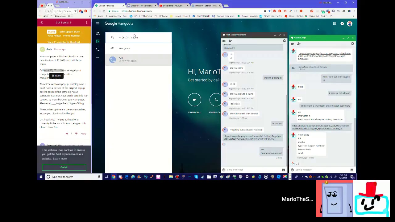Click the message box in GamerDoge chat
The height and width of the screenshot is (222, 395).
322,170
